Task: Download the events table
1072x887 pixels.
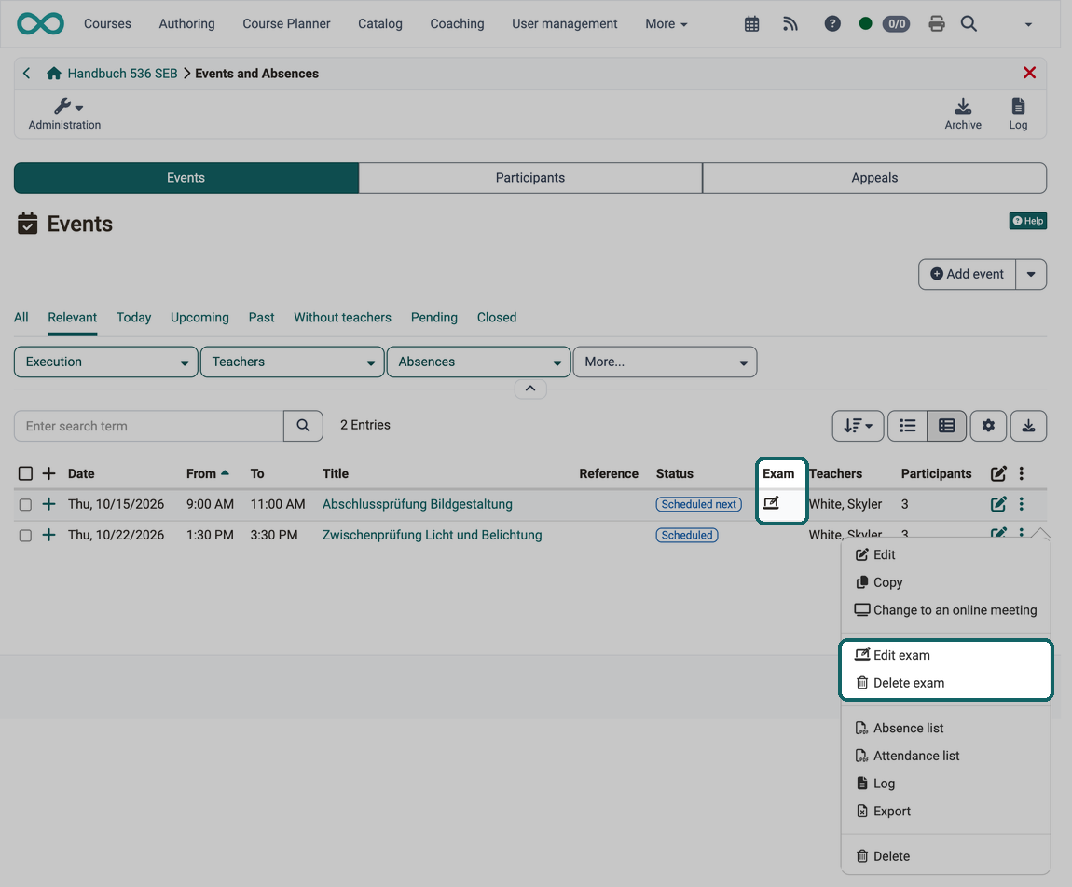Action: click(x=1028, y=426)
